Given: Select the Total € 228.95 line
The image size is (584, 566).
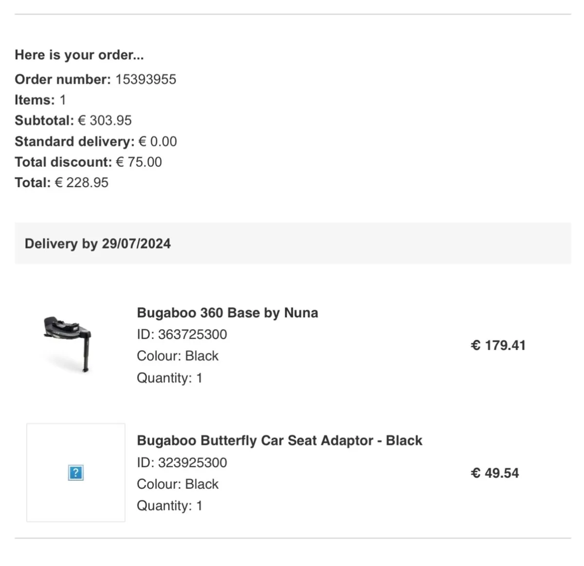Looking at the screenshot, I should pos(61,183).
